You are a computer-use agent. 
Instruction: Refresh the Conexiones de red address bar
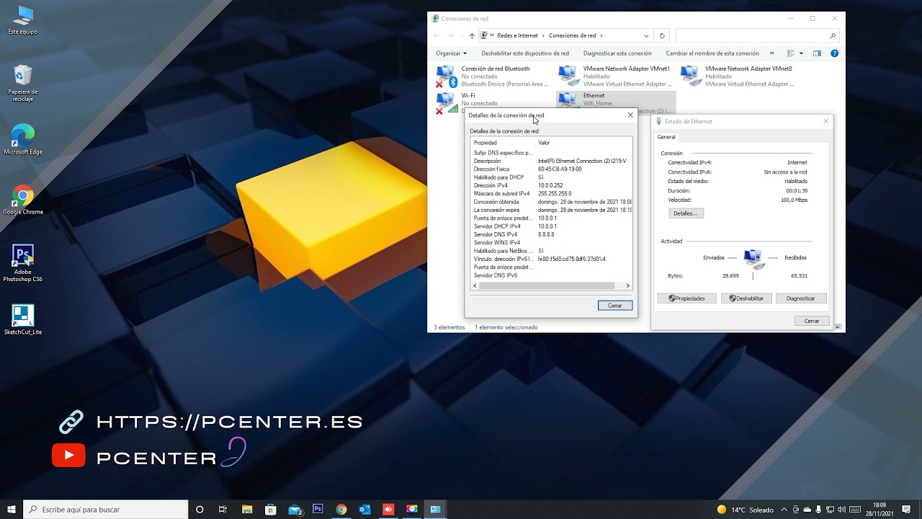(662, 35)
